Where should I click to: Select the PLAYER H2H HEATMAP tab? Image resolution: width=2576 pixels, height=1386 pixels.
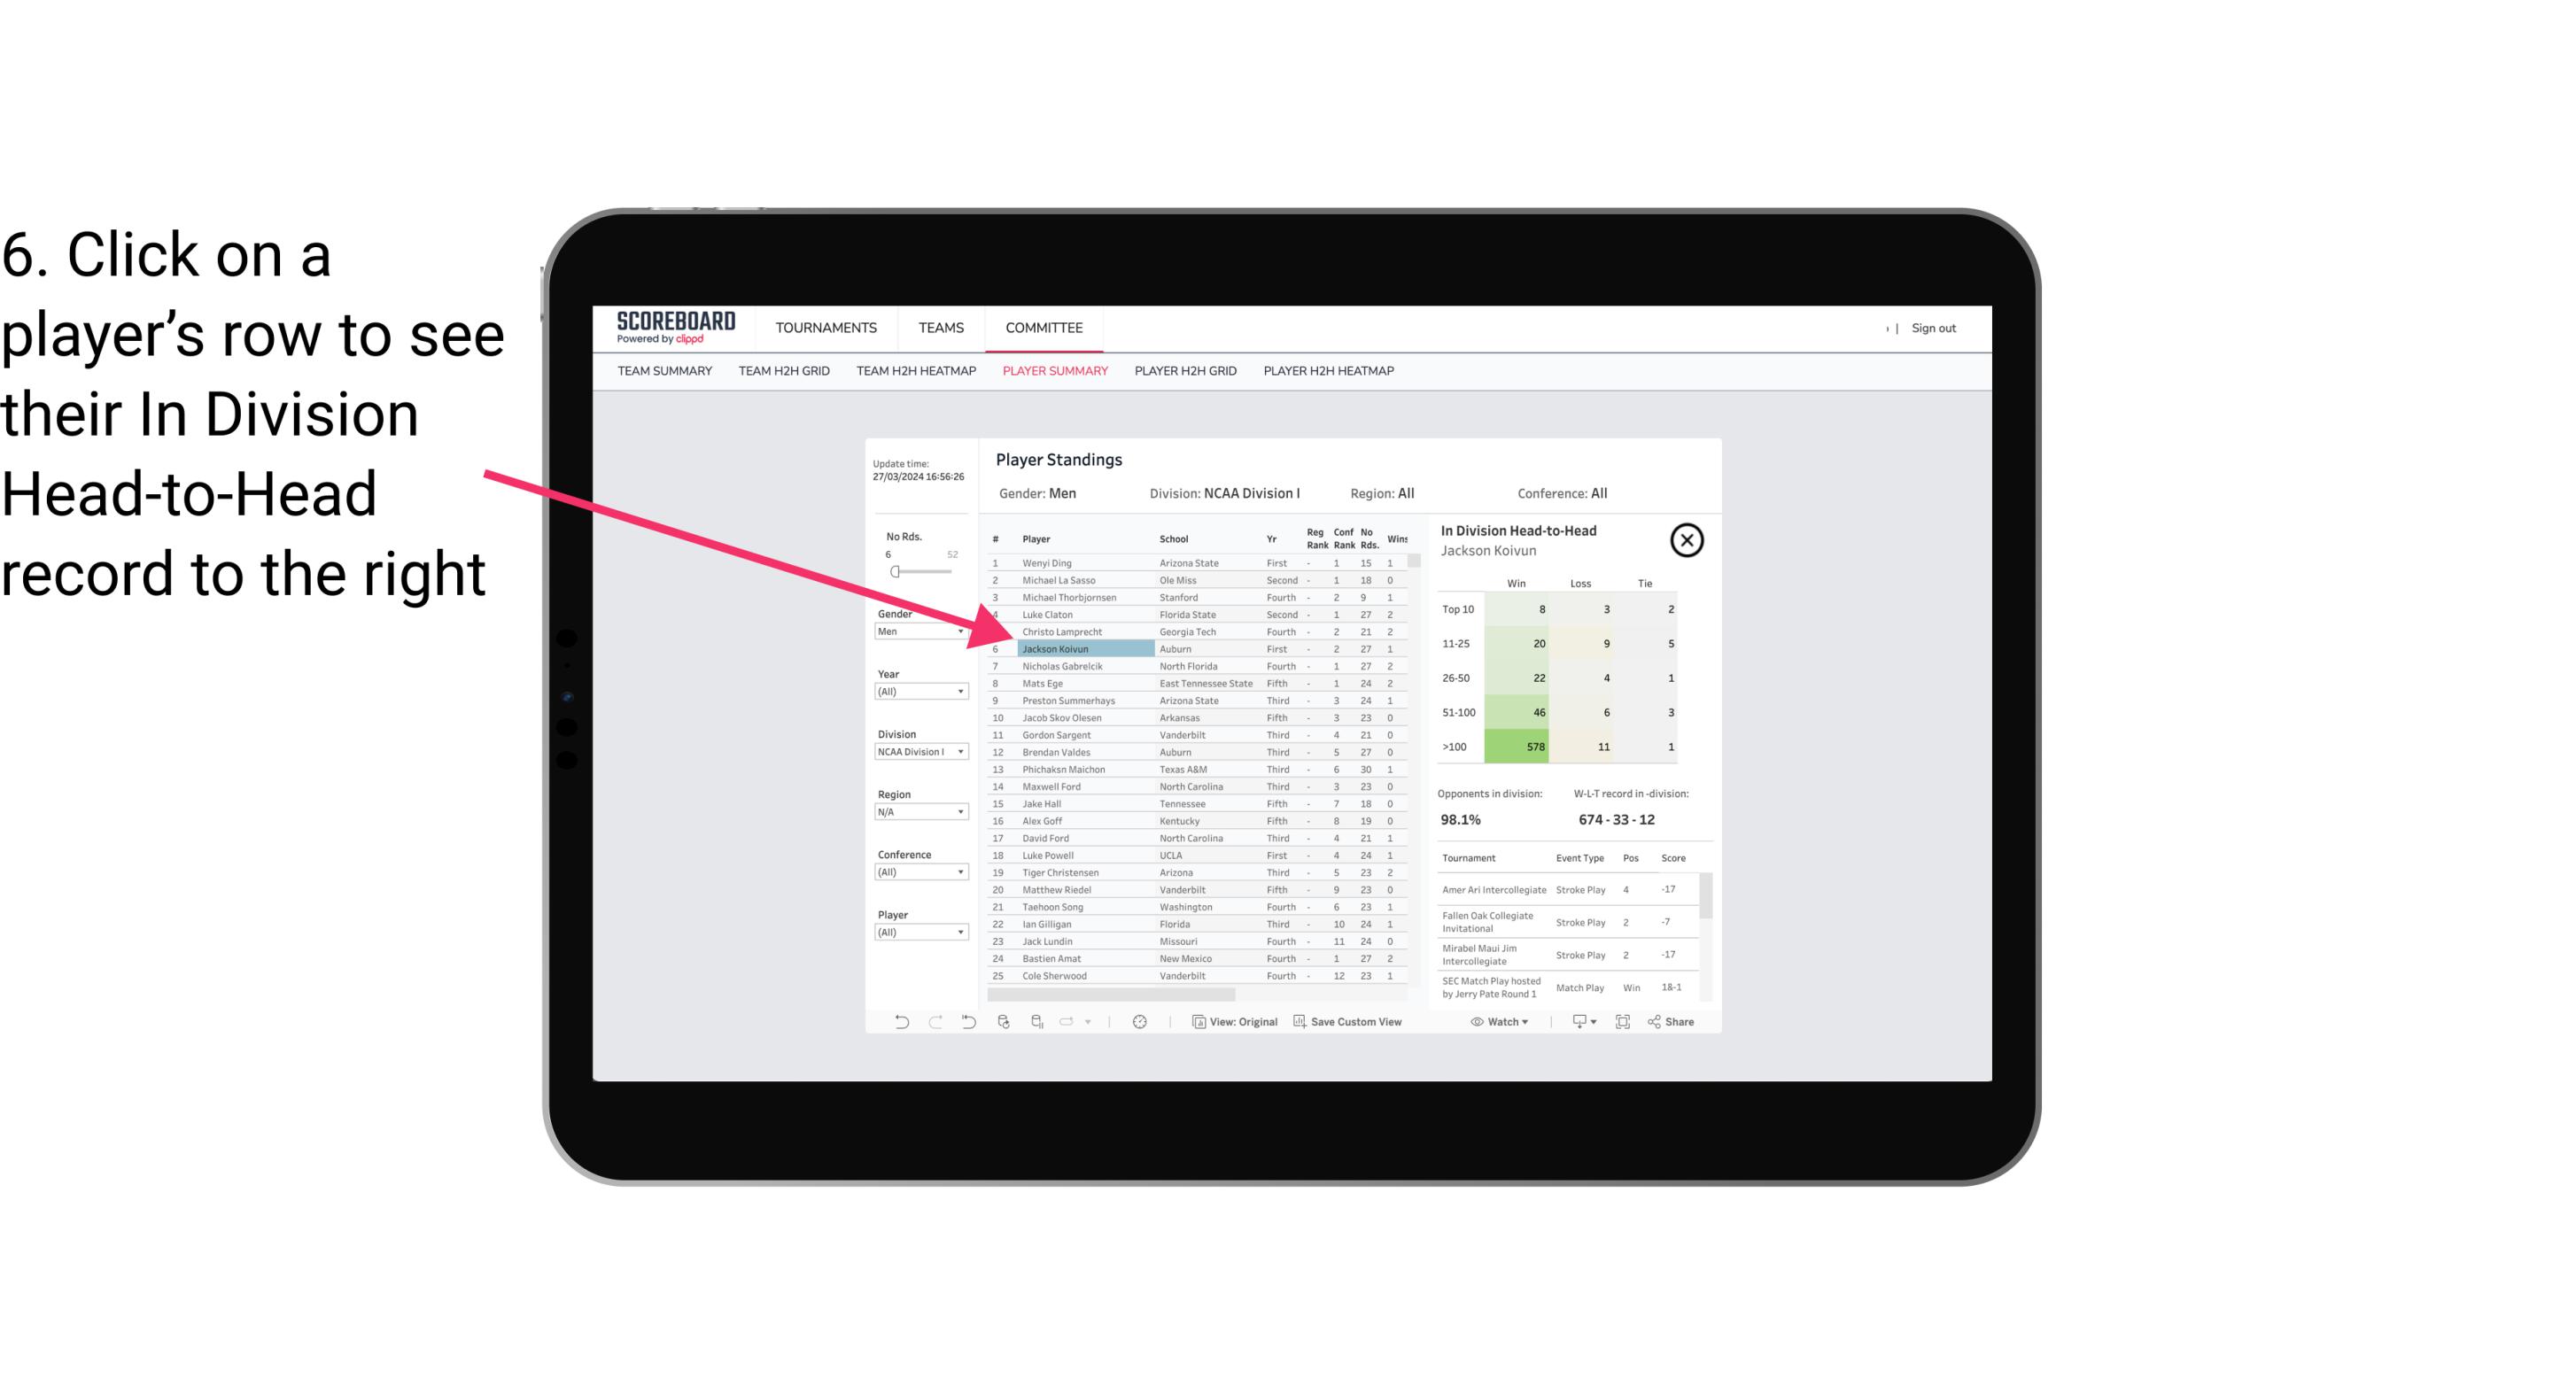click(x=1330, y=372)
